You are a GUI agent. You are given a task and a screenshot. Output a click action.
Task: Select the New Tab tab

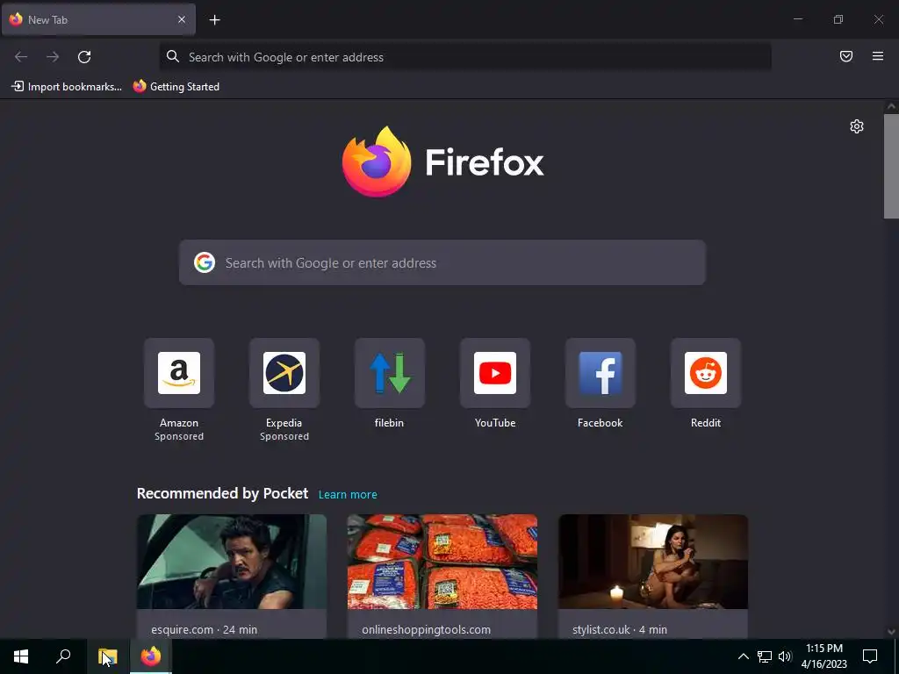pyautogui.click(x=98, y=19)
